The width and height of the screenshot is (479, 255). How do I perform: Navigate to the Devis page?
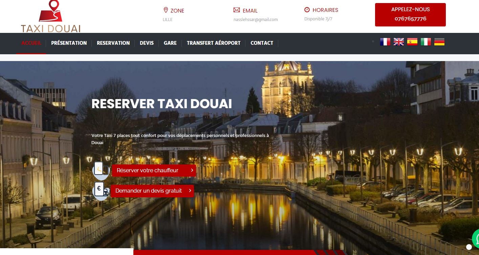point(147,43)
